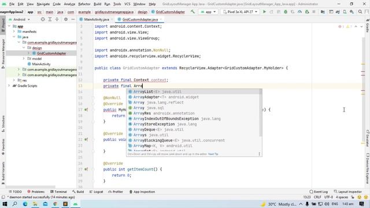
Task: Expand Gradle Scripts node
Action: [9, 86]
